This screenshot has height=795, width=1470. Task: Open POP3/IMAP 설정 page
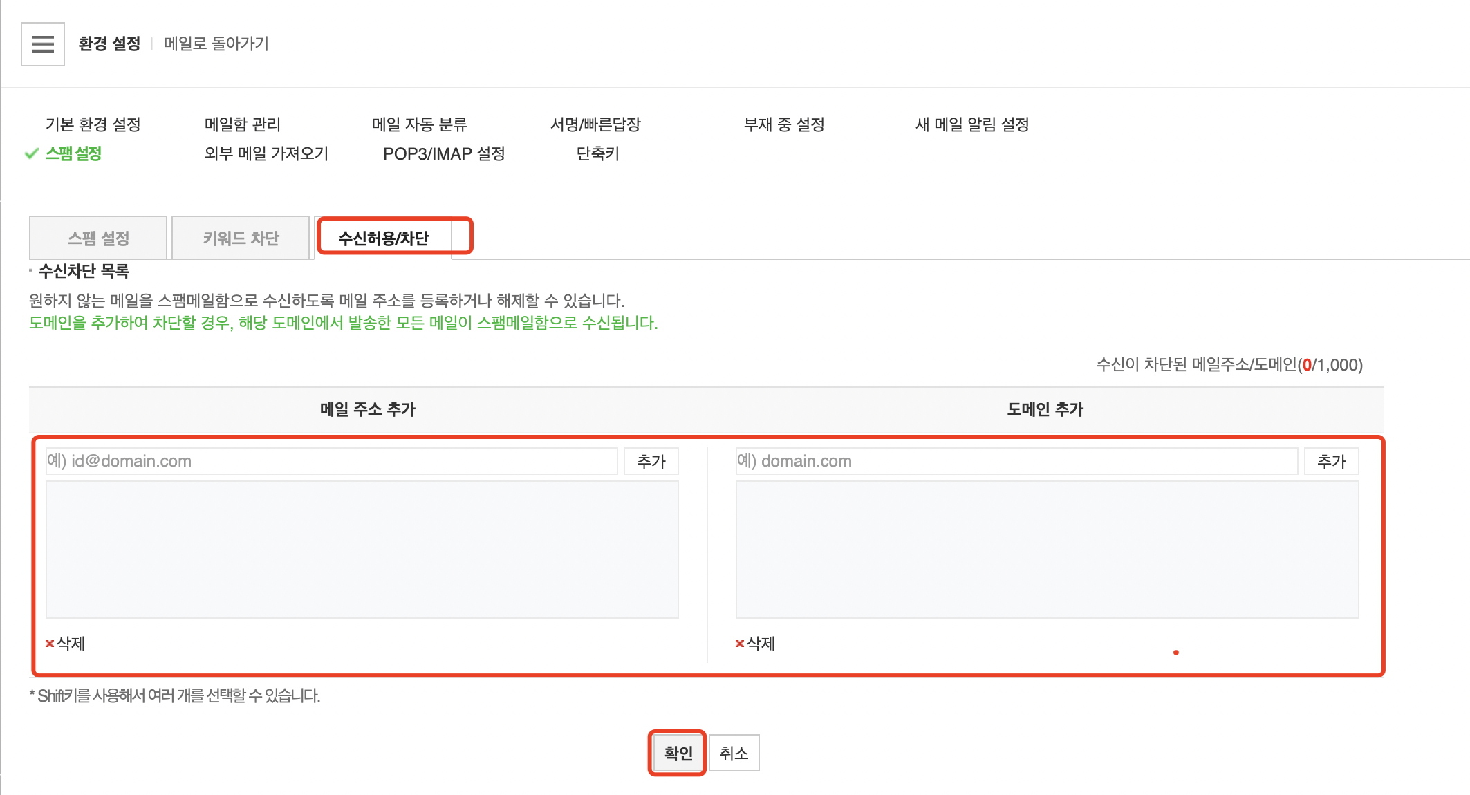tap(444, 153)
